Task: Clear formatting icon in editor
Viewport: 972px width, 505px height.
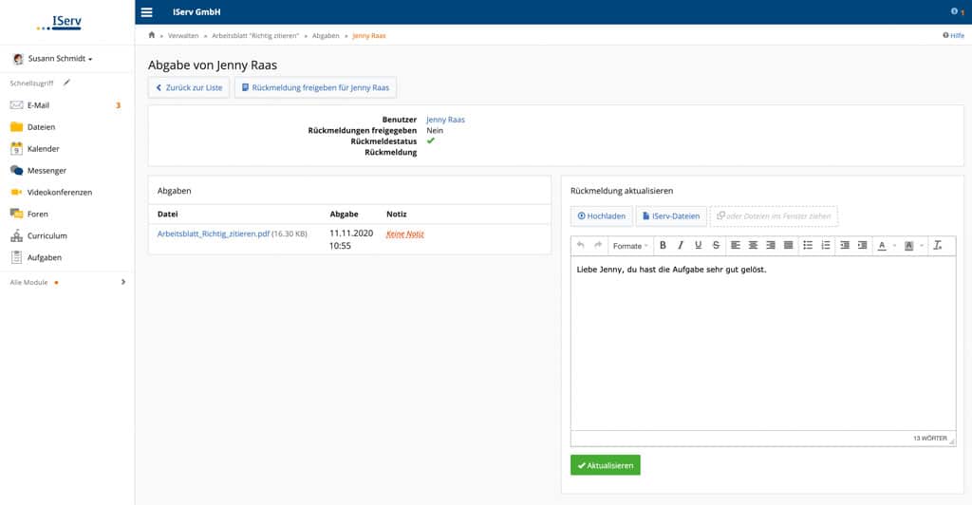Action: [938, 245]
